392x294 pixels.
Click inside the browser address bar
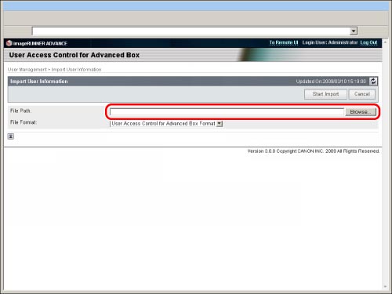pyautogui.click(x=191, y=31)
